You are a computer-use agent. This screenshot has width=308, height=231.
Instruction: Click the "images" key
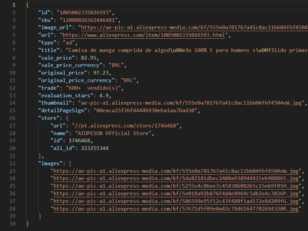coord(50,163)
